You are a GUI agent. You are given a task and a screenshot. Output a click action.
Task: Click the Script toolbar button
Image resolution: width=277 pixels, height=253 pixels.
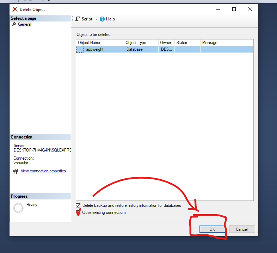pyautogui.click(x=84, y=19)
